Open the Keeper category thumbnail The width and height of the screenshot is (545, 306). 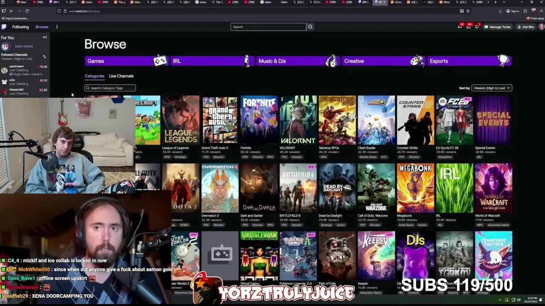pyautogui.click(x=376, y=256)
